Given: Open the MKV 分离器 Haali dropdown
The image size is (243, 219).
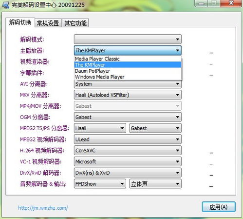Looking at the screenshot, I should pyautogui.click(x=128, y=95).
